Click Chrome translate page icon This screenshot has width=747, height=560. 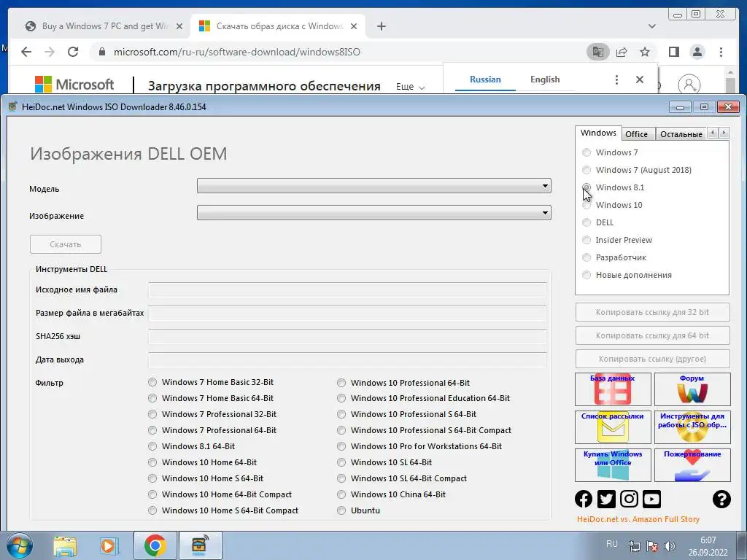click(x=598, y=52)
